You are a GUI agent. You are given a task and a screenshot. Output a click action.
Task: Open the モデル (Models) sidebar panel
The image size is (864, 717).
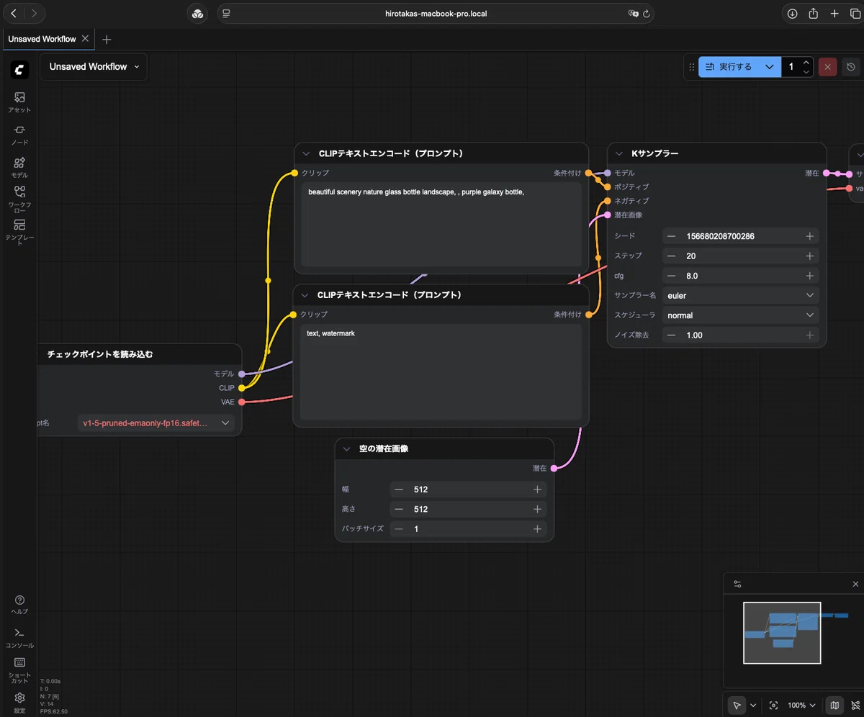19,167
